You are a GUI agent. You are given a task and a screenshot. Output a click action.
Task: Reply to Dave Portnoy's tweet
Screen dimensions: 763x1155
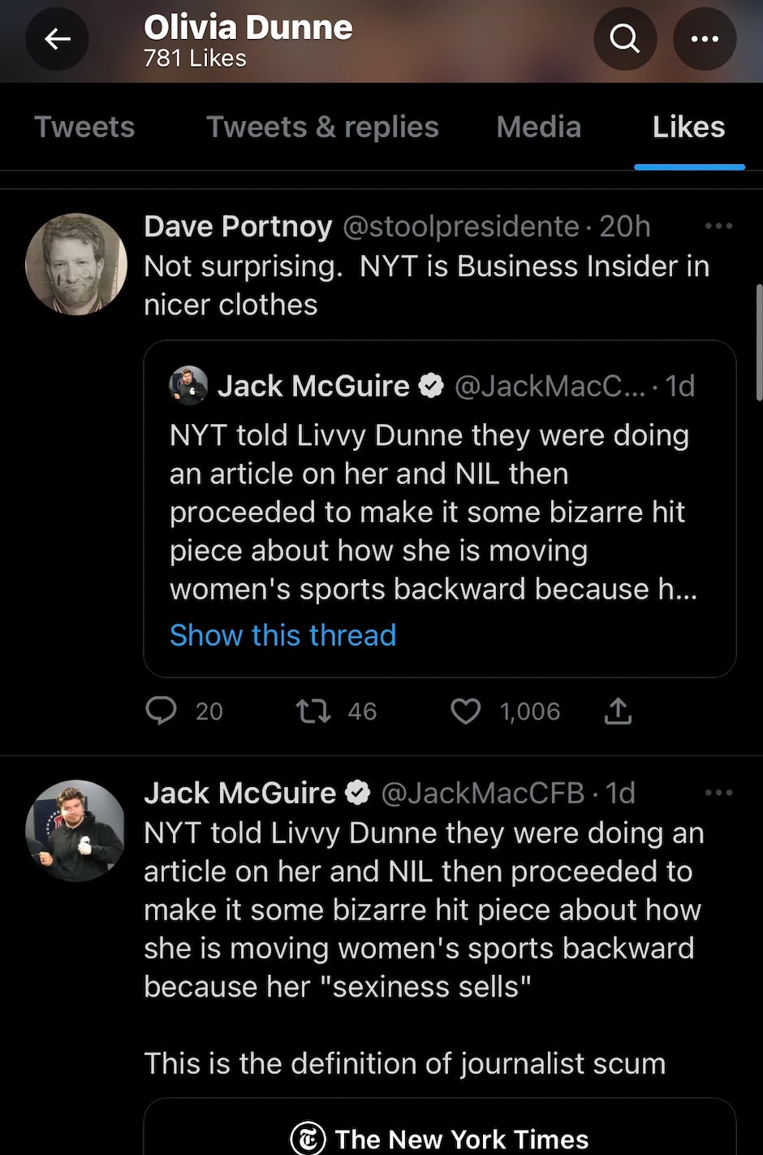pos(161,712)
